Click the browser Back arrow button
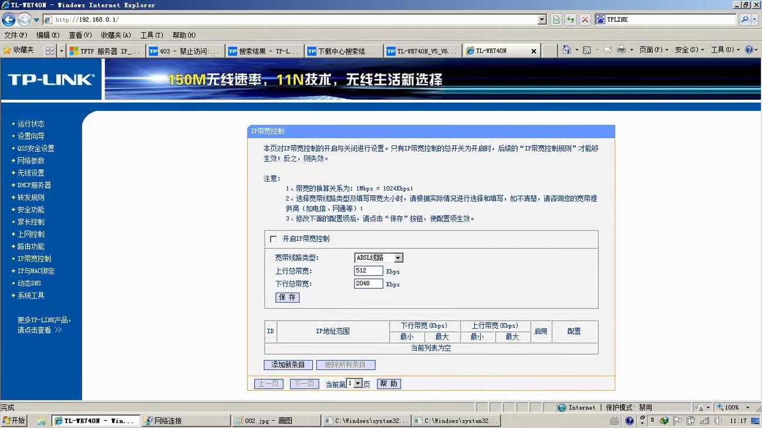 [9, 19]
